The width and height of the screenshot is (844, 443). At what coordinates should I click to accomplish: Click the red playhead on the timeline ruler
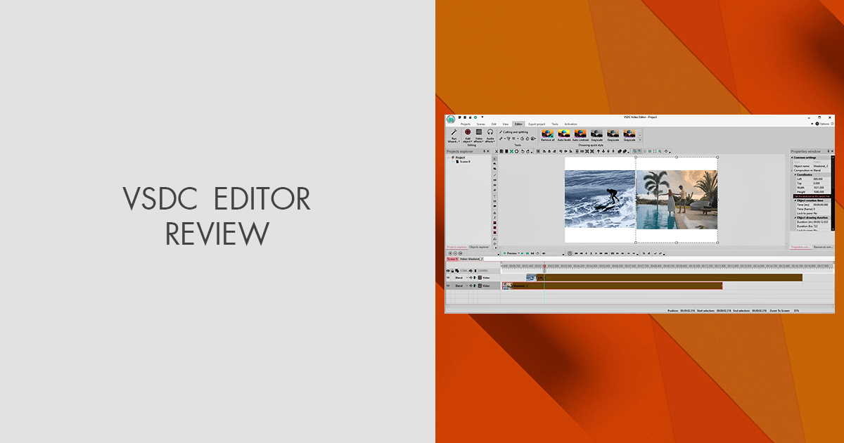point(544,268)
